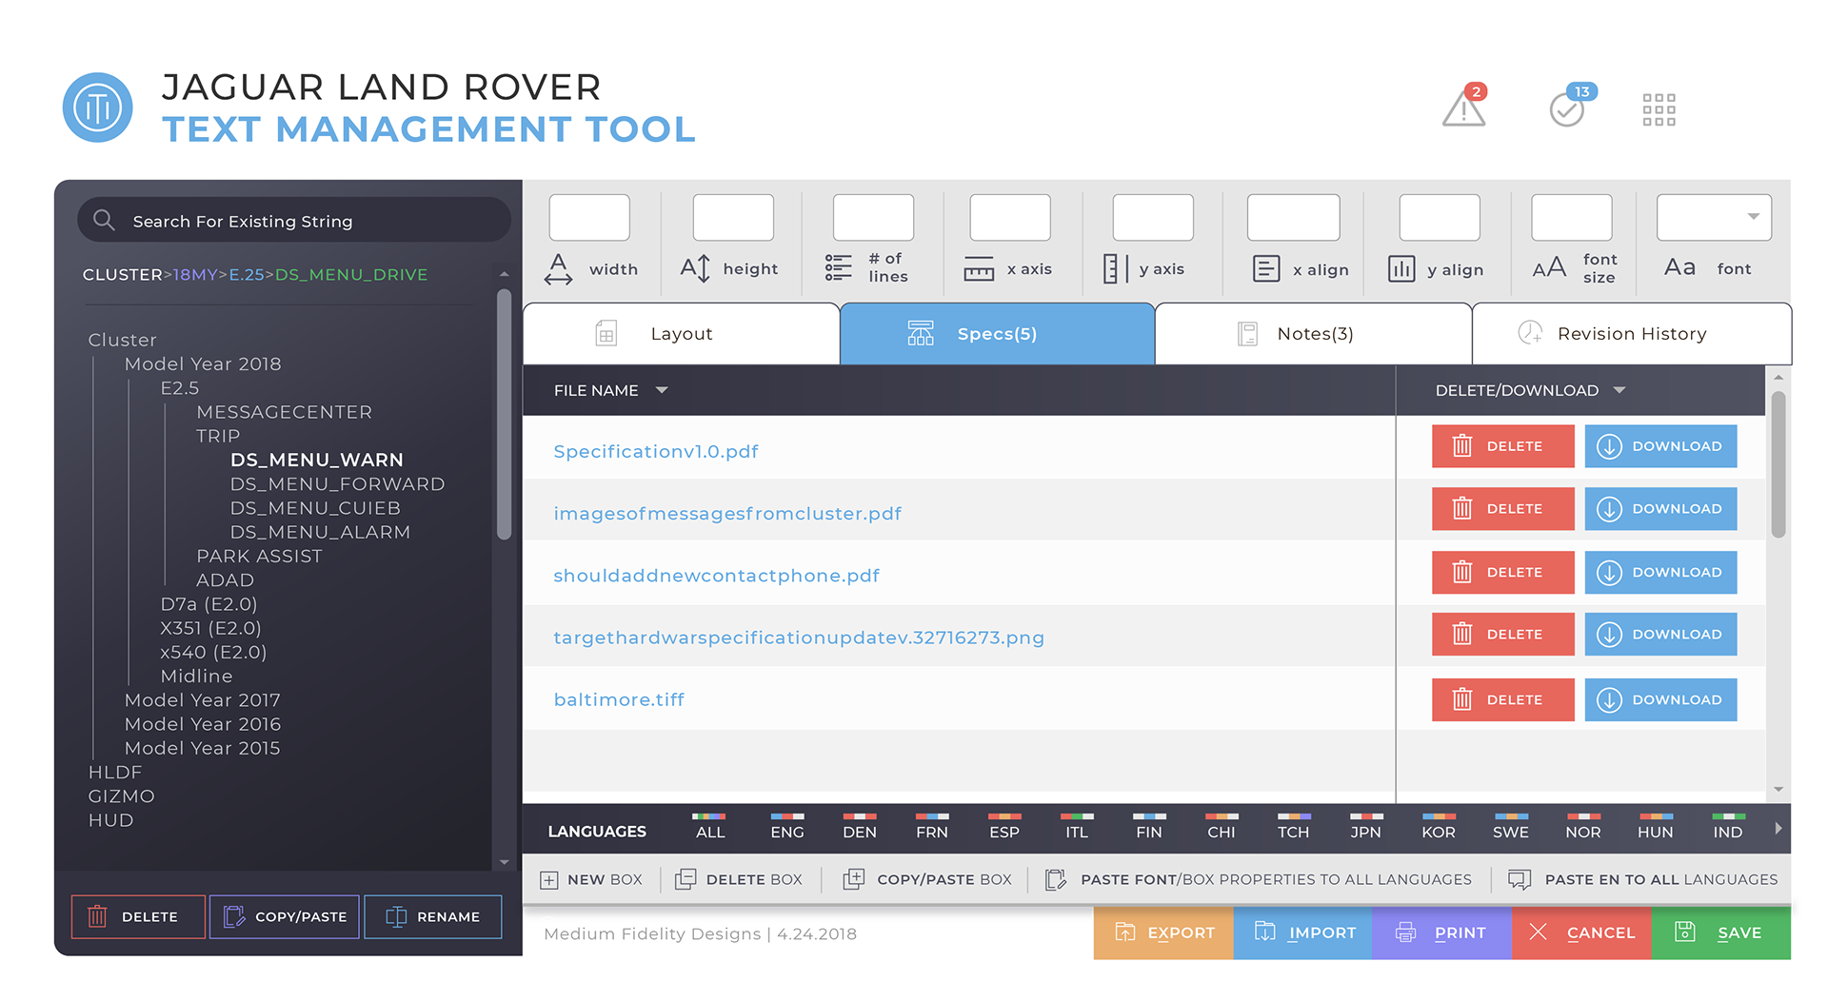The width and height of the screenshot is (1828, 1001).
Task: Switch to the Layout tab
Action: point(681,334)
